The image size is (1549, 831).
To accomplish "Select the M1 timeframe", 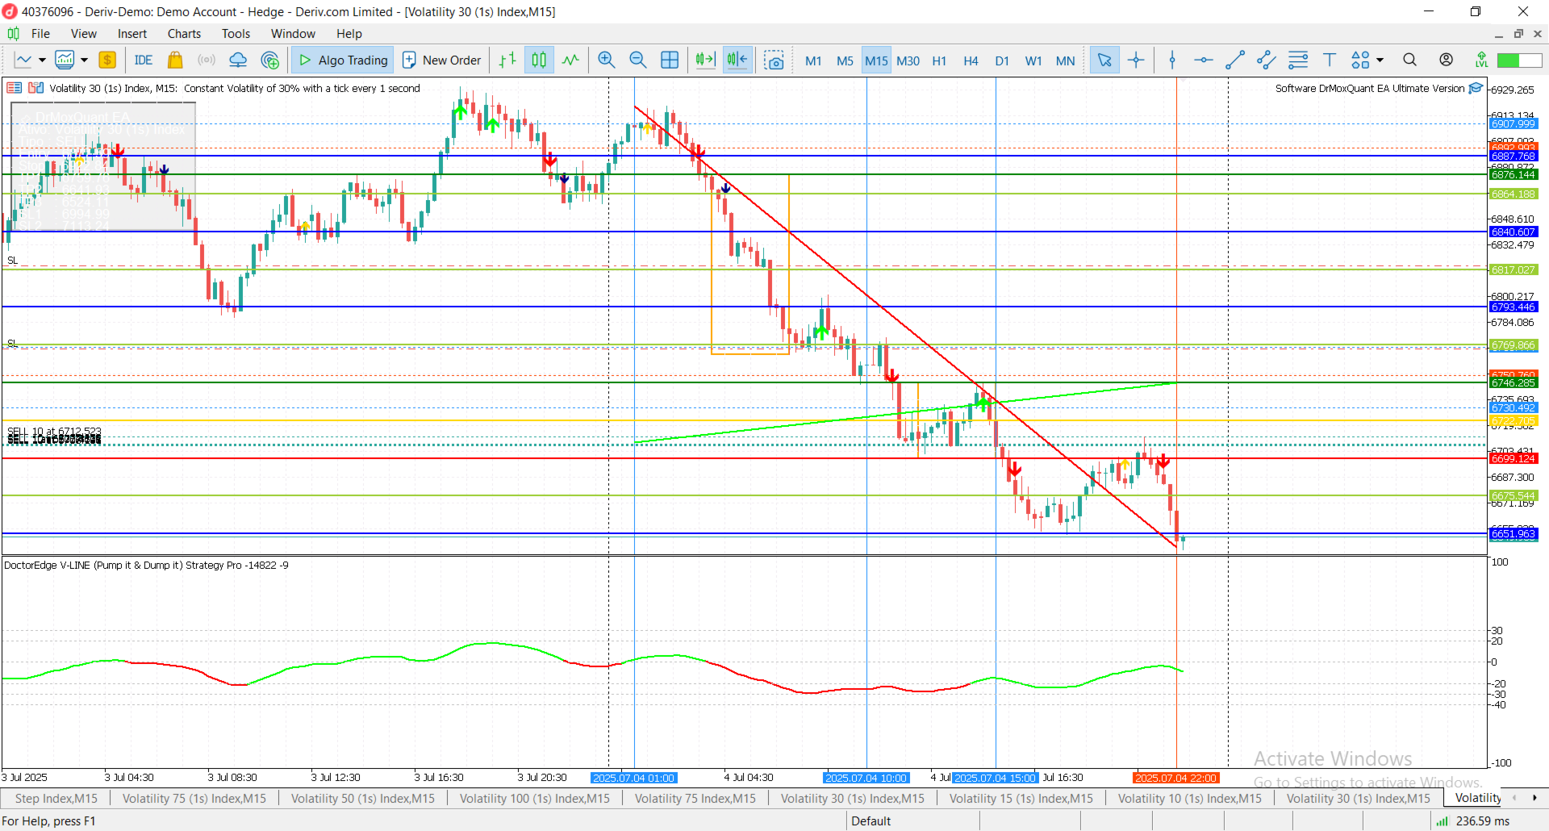I will (x=813, y=61).
